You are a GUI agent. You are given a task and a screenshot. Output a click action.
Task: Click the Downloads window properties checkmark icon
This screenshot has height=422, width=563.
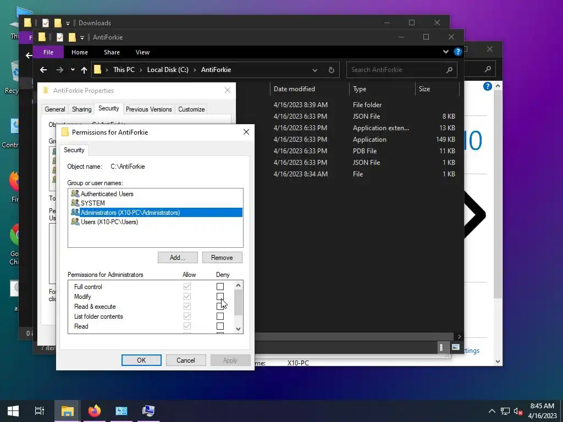[46, 23]
